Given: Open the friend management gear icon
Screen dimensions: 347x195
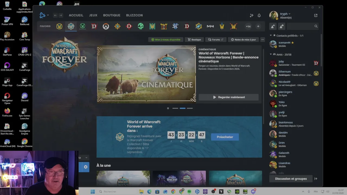Looking at the screenshot, I should click(x=282, y=26).
